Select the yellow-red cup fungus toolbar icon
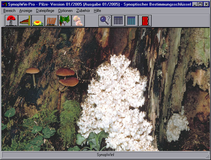Viewport: 211px width, 160px height. click(38, 21)
